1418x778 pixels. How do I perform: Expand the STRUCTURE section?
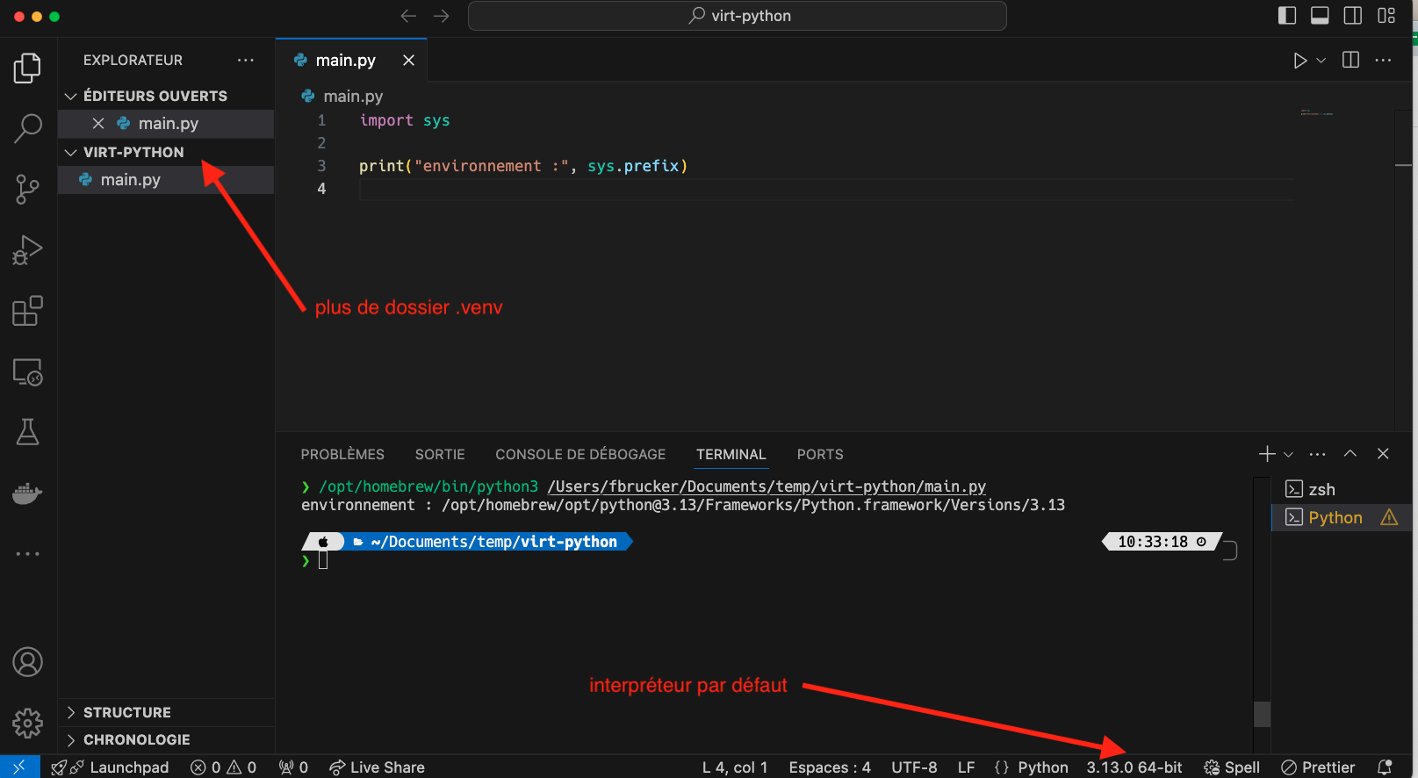coord(126,712)
